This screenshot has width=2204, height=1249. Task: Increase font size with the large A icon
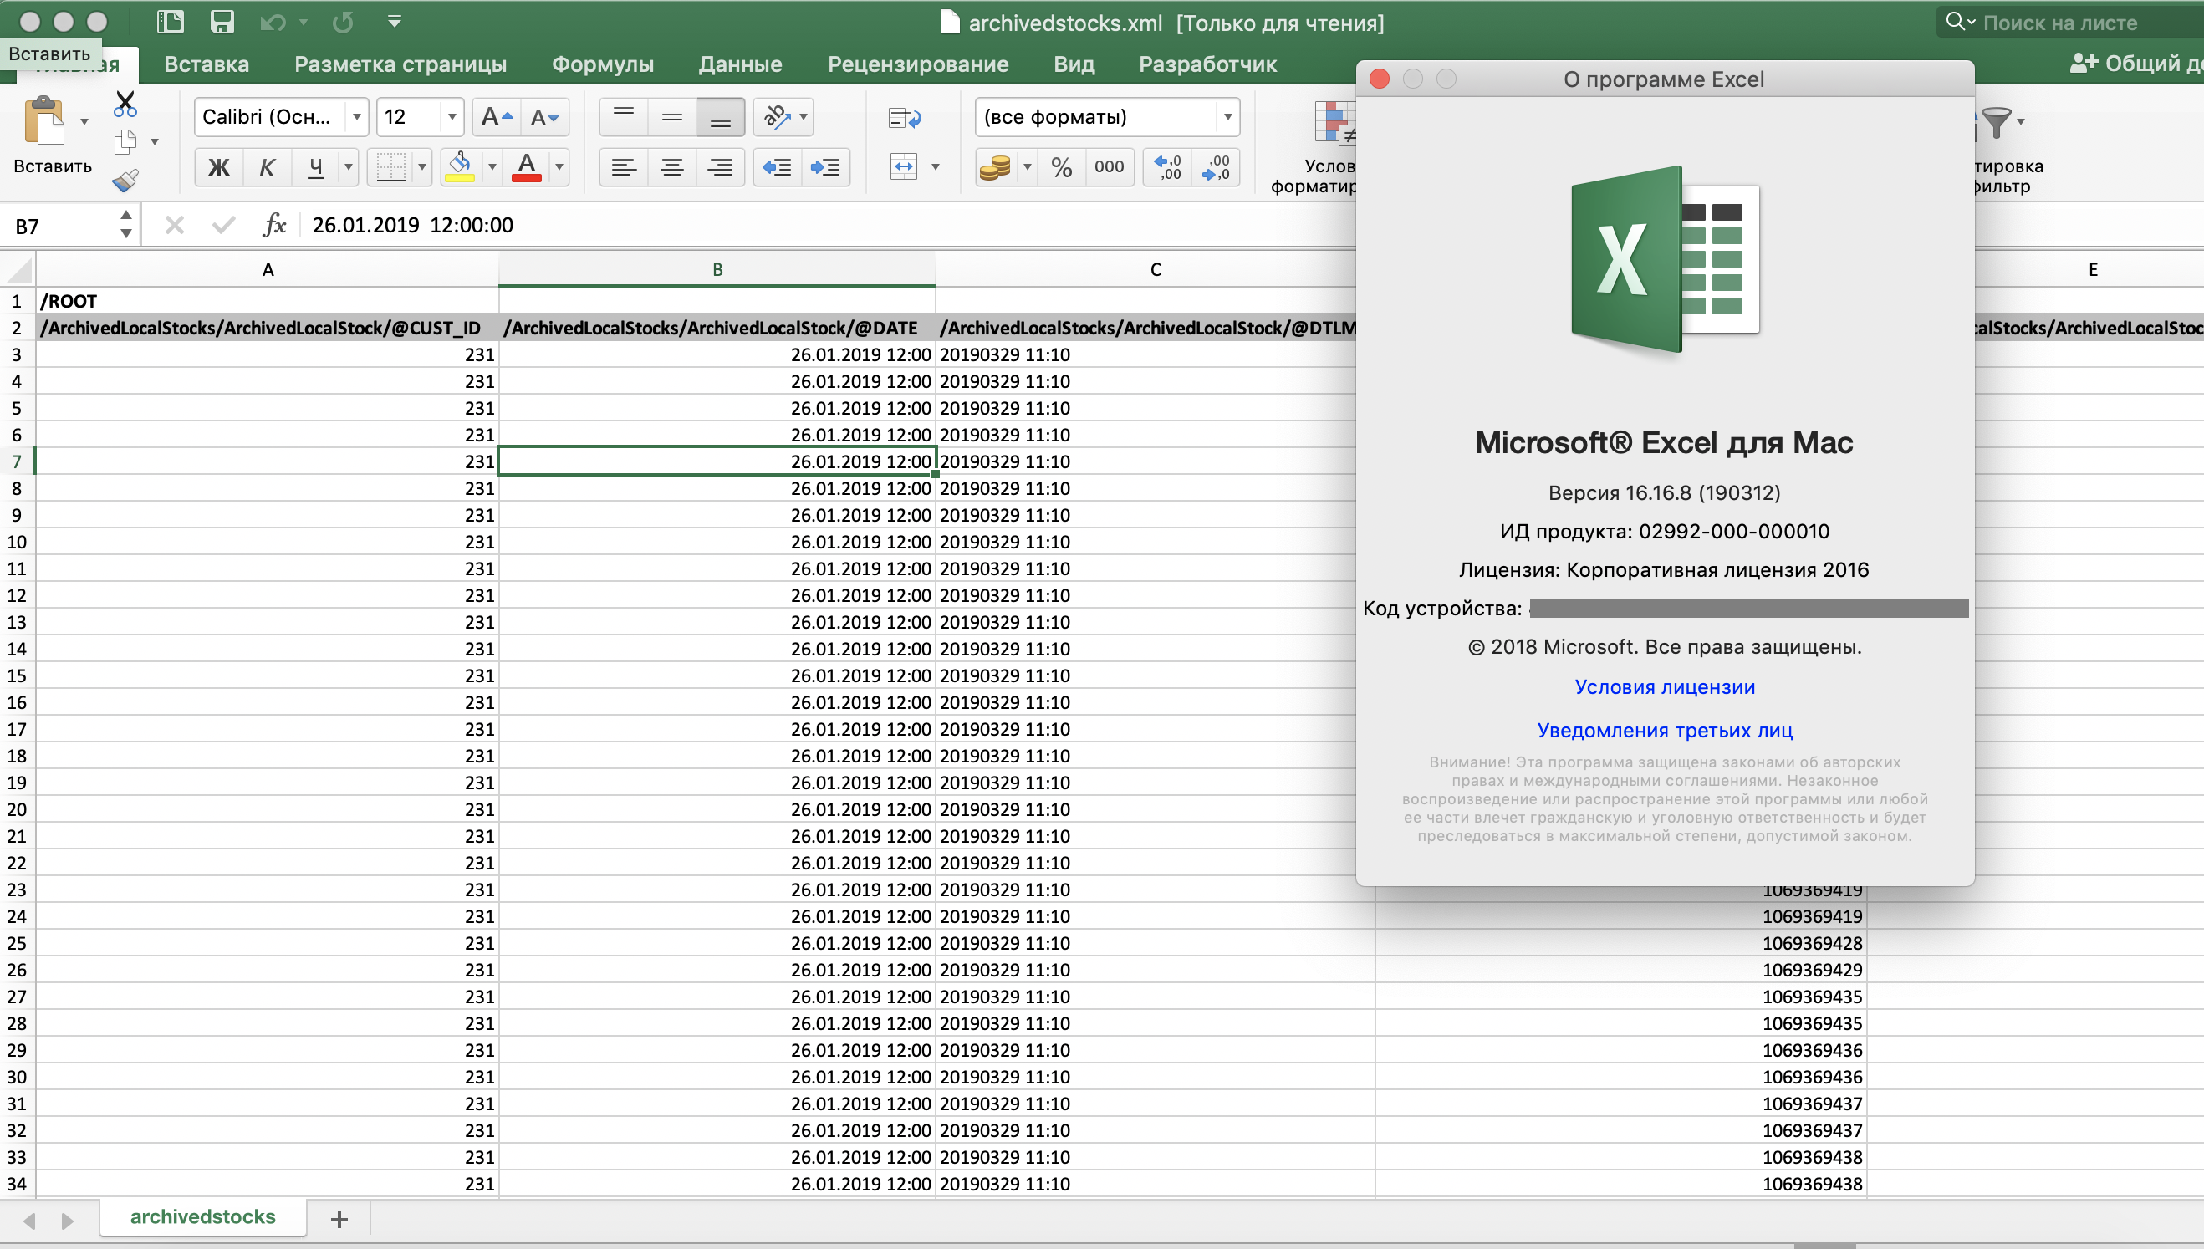point(497,117)
